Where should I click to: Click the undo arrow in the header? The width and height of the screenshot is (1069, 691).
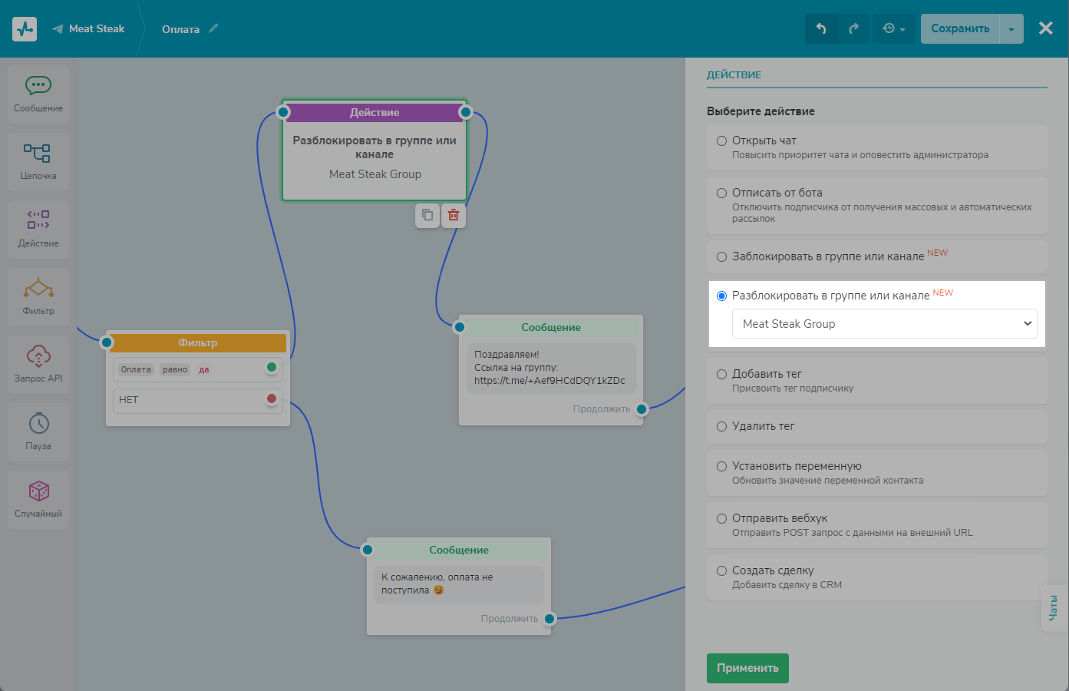click(x=821, y=28)
